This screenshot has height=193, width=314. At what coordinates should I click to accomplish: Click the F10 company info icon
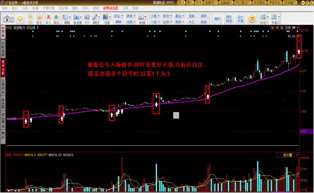pos(87,17)
